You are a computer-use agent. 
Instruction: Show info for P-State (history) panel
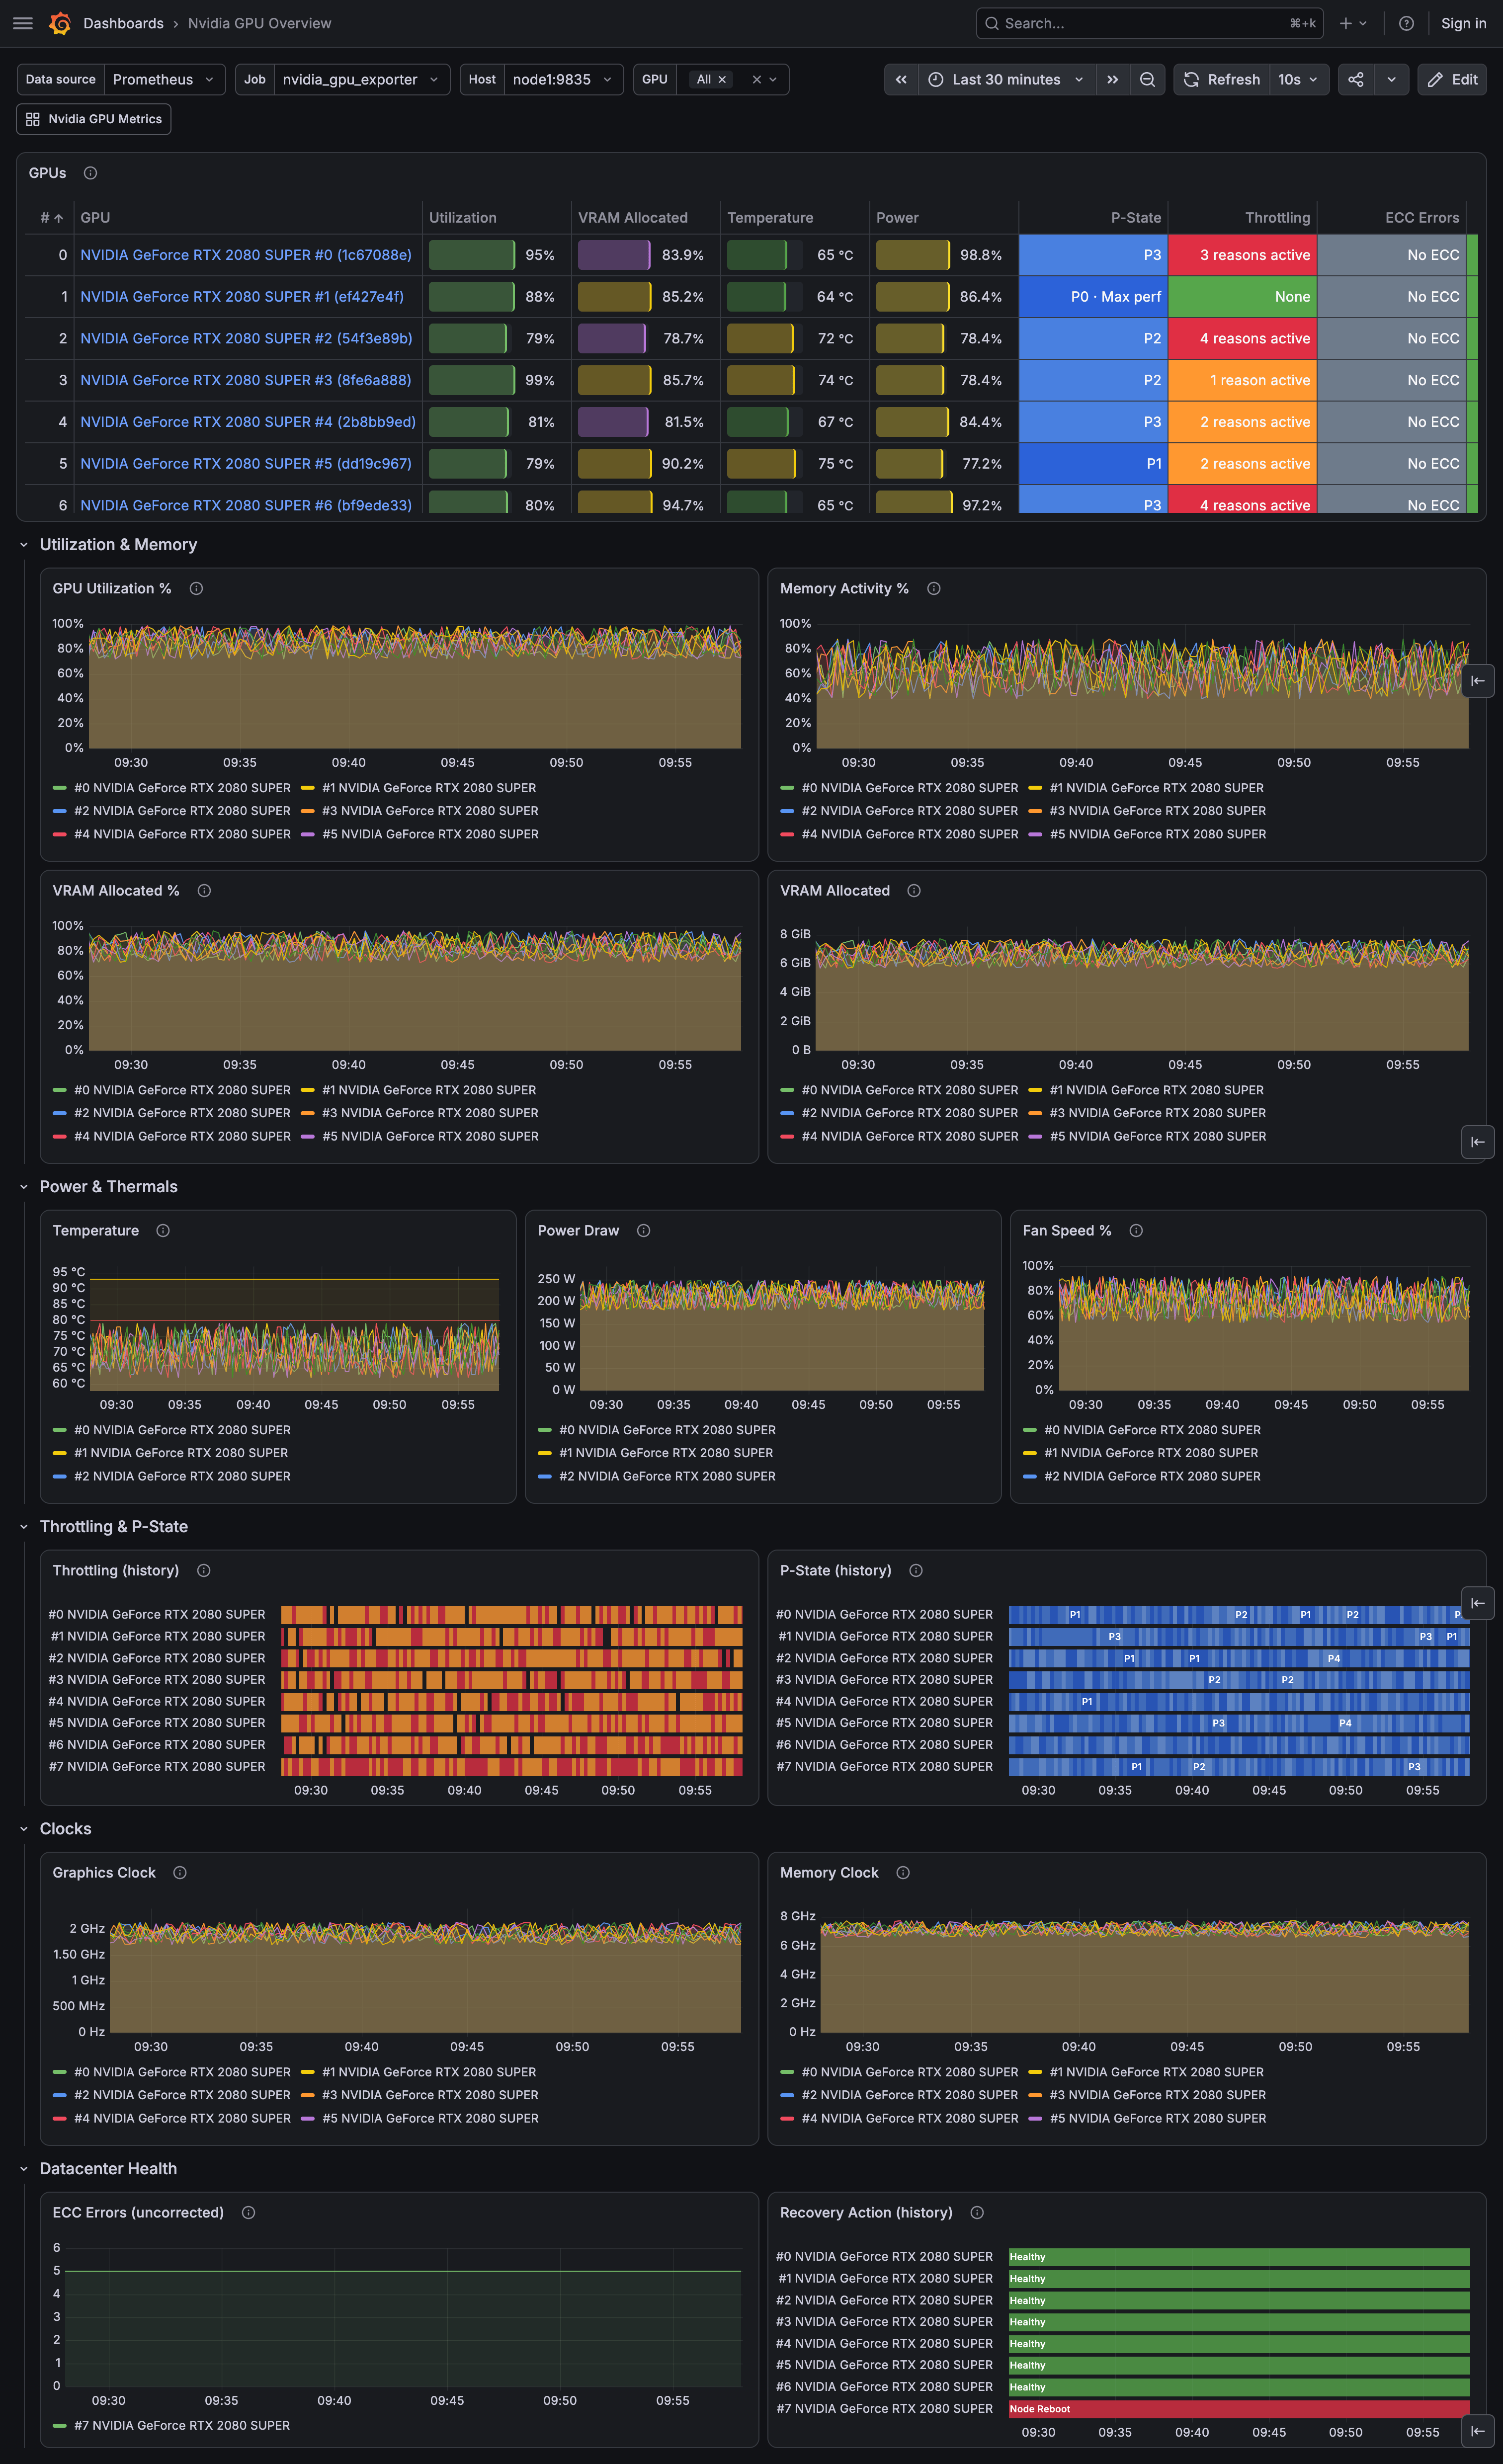point(915,1570)
